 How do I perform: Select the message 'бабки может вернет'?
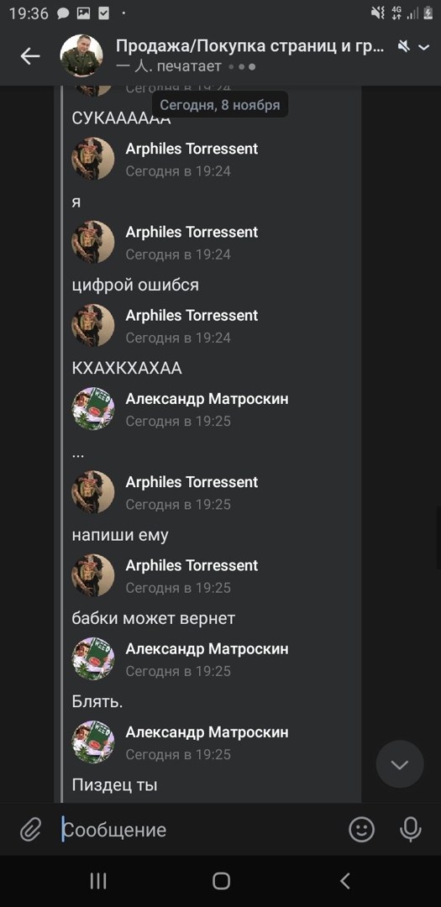point(154,618)
